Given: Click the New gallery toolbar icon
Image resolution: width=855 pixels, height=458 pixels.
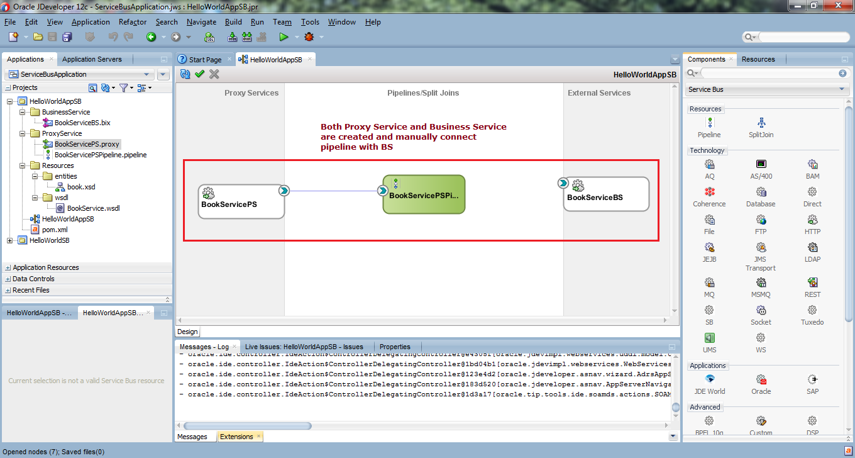Looking at the screenshot, I should tap(13, 37).
